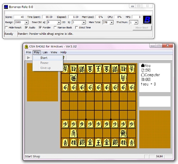Click the 'Ready' status text in Bonanza
The image size is (178, 164).
pos(9,34)
